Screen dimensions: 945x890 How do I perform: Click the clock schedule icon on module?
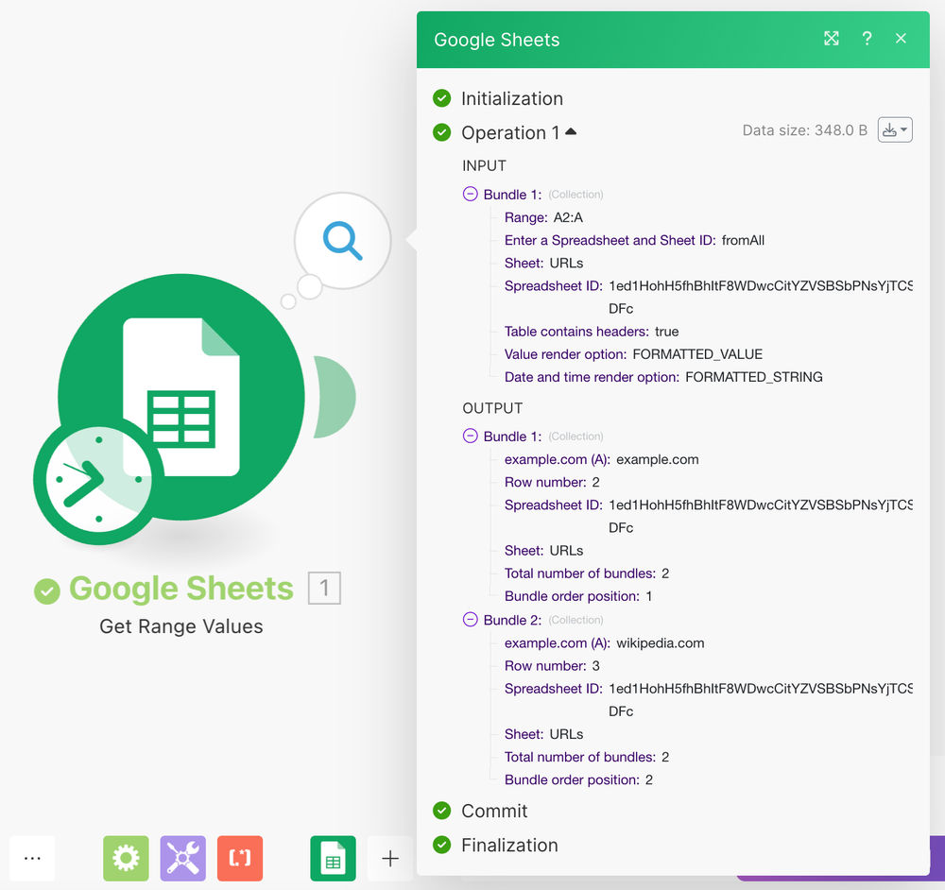tap(98, 480)
